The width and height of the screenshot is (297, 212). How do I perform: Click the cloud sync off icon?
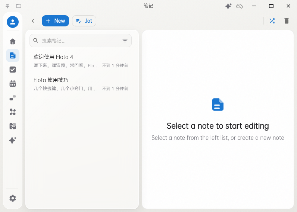click(x=240, y=6)
